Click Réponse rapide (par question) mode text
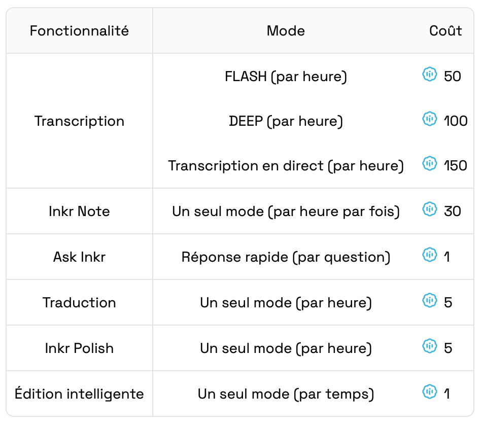 (x=286, y=257)
